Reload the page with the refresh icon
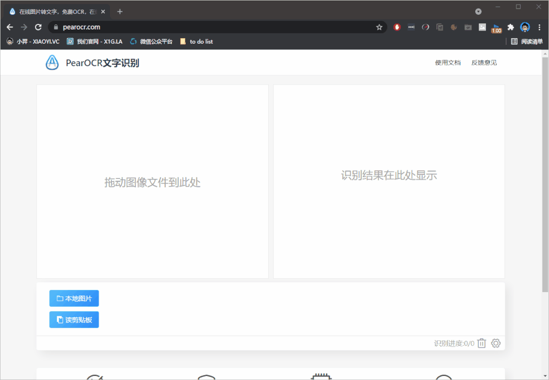 coord(38,27)
